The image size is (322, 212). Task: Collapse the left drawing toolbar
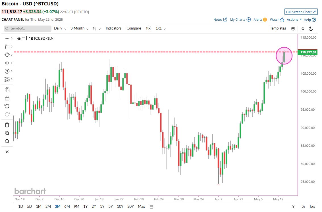pos(7,152)
